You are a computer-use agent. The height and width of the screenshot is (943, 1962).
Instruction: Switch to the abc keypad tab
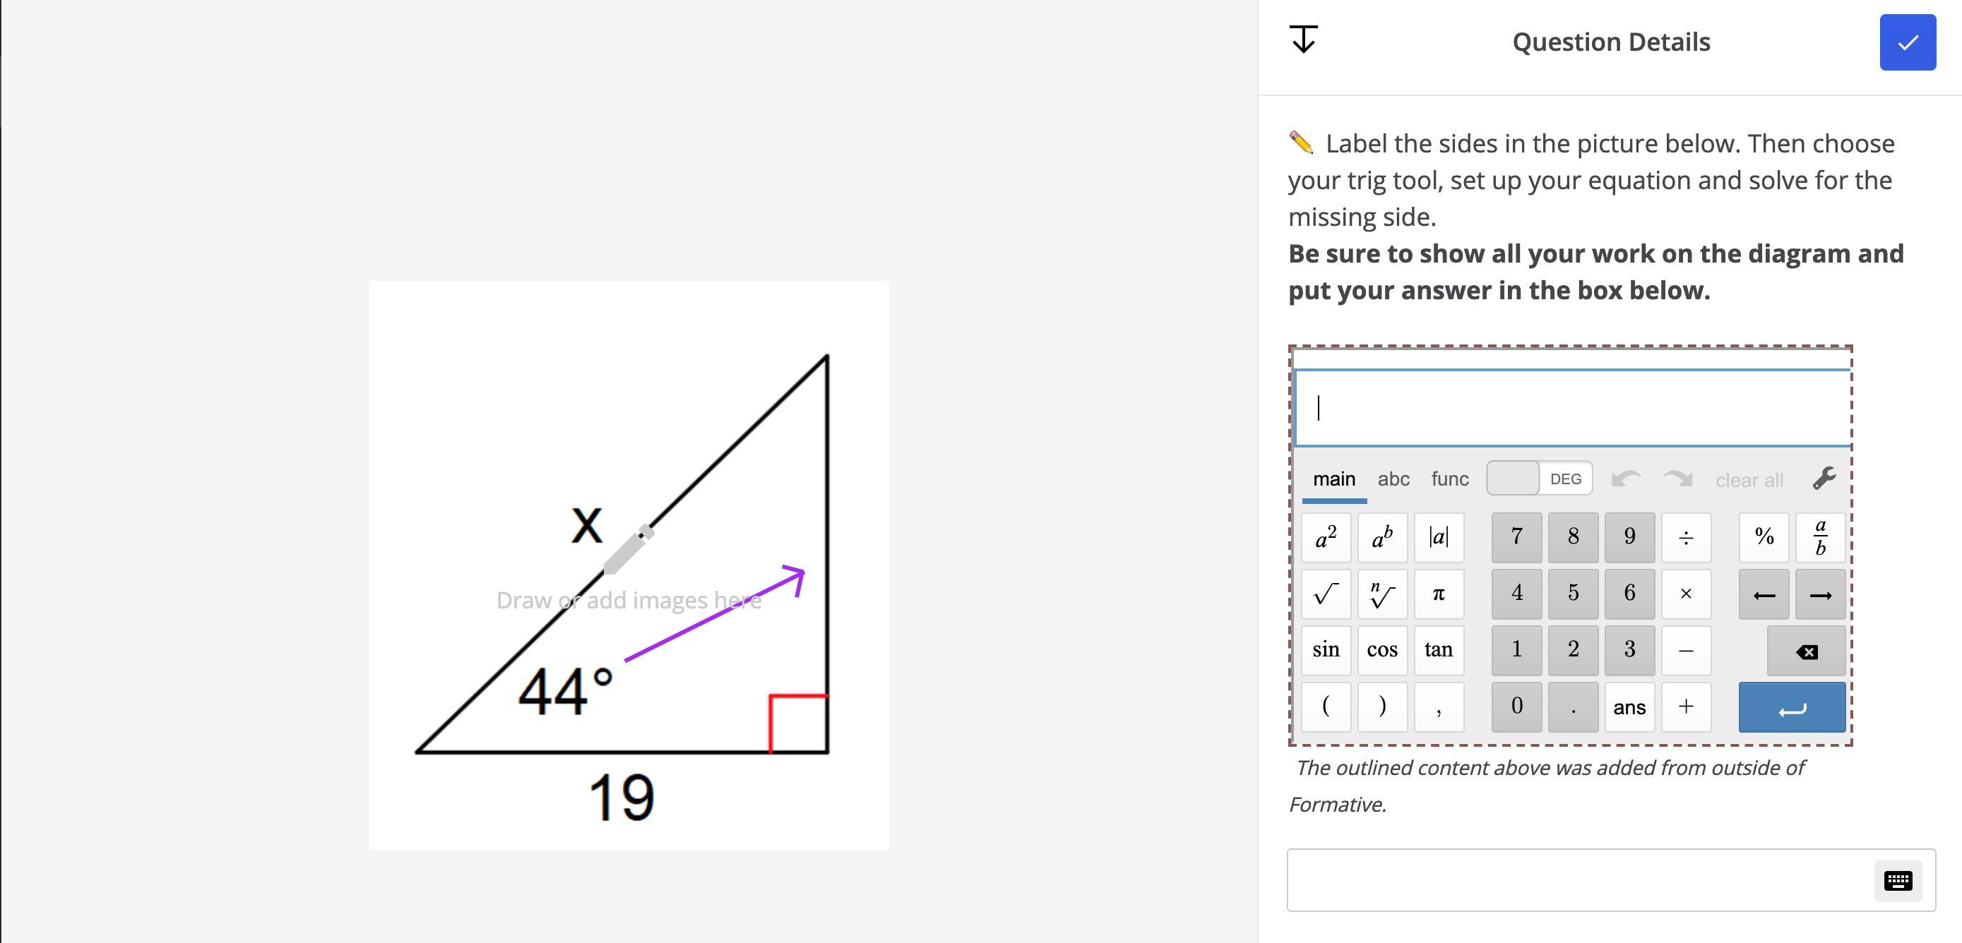[x=1393, y=479]
